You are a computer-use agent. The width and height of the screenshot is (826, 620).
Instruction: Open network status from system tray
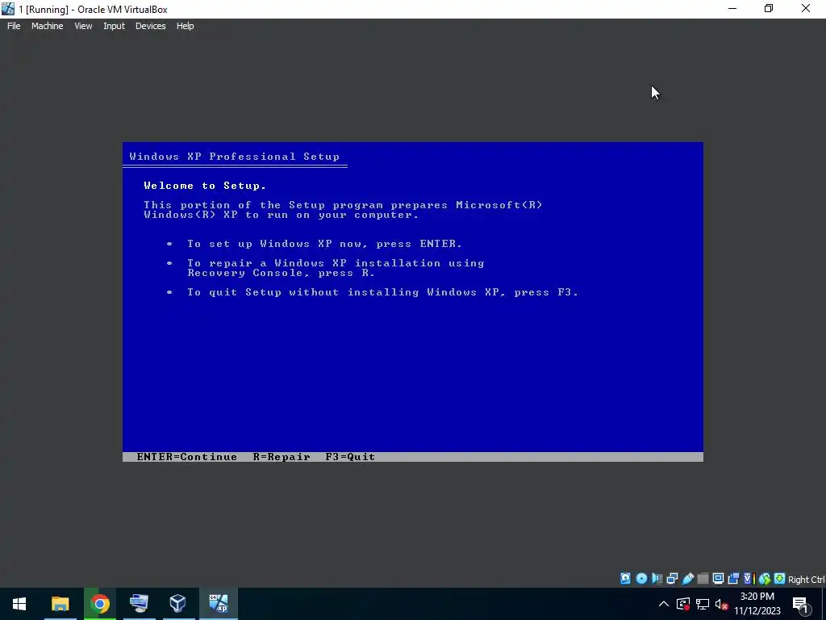point(703,604)
